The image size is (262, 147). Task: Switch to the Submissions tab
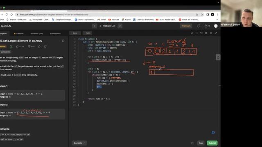[x=55, y=33]
